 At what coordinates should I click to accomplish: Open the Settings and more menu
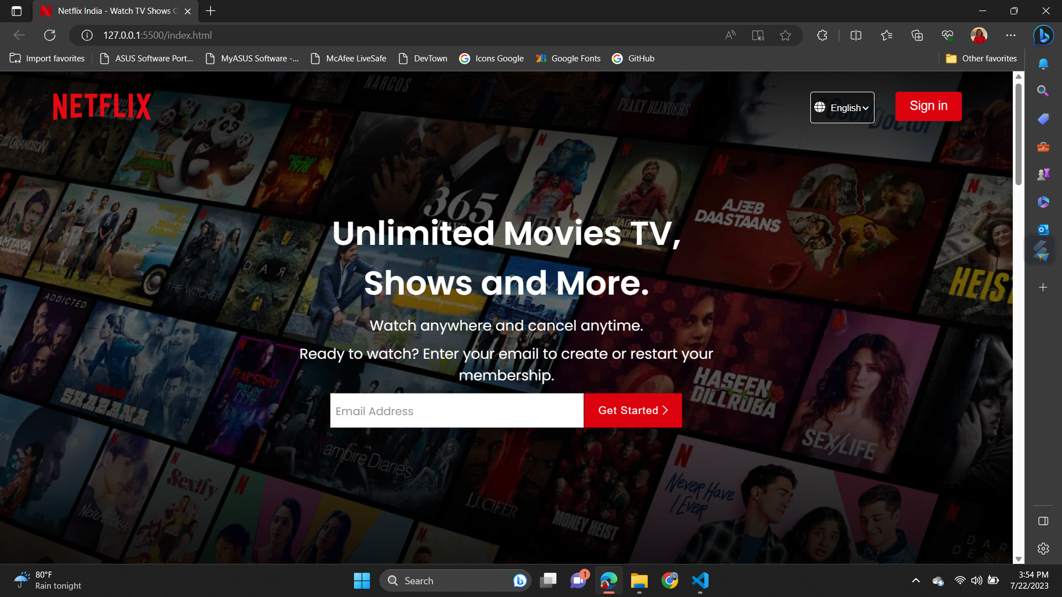[1011, 35]
